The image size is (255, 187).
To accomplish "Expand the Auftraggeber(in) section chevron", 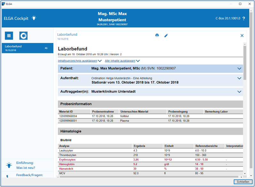I will pos(239,92).
